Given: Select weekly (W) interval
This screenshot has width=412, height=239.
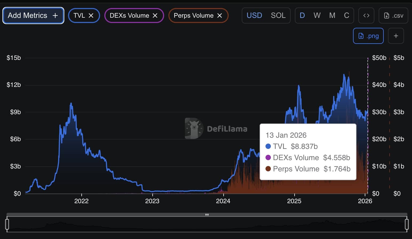Looking at the screenshot, I should point(317,16).
